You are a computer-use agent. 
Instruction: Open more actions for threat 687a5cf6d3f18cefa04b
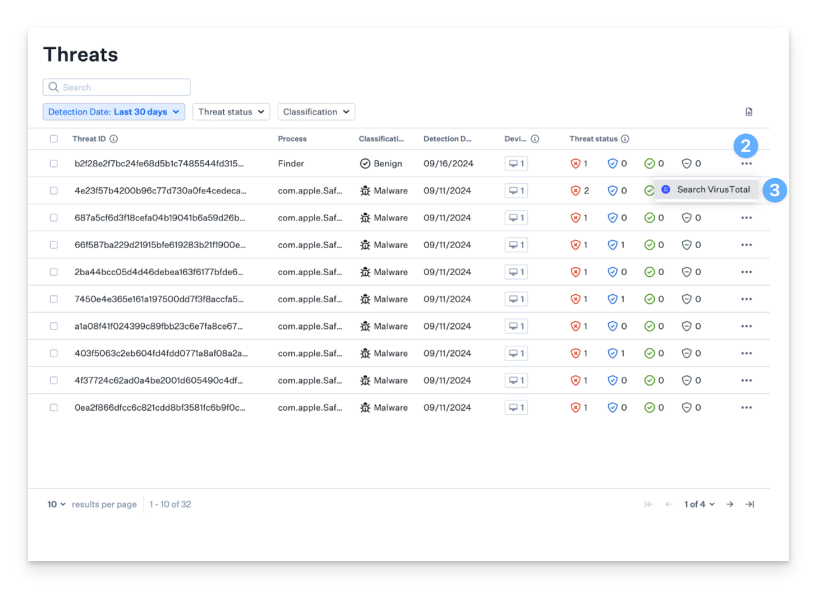pos(746,218)
